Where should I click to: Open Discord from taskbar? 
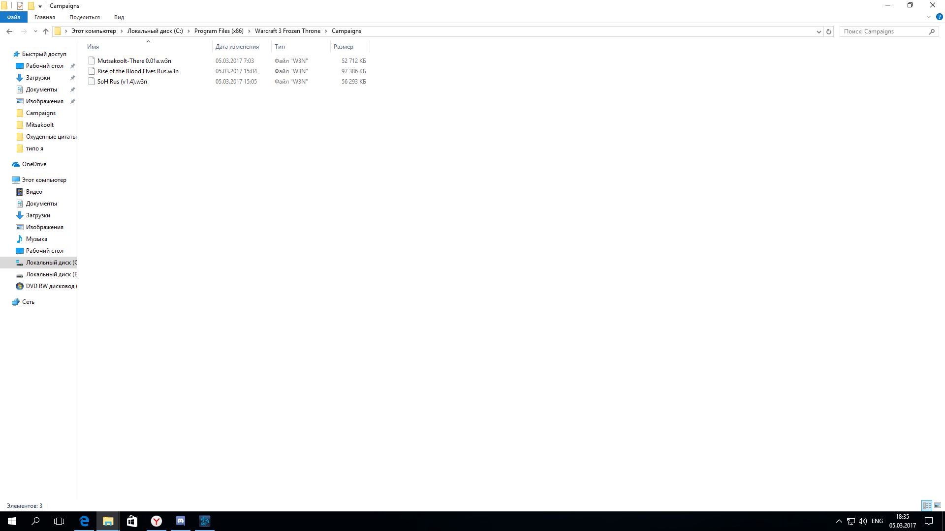click(x=181, y=521)
